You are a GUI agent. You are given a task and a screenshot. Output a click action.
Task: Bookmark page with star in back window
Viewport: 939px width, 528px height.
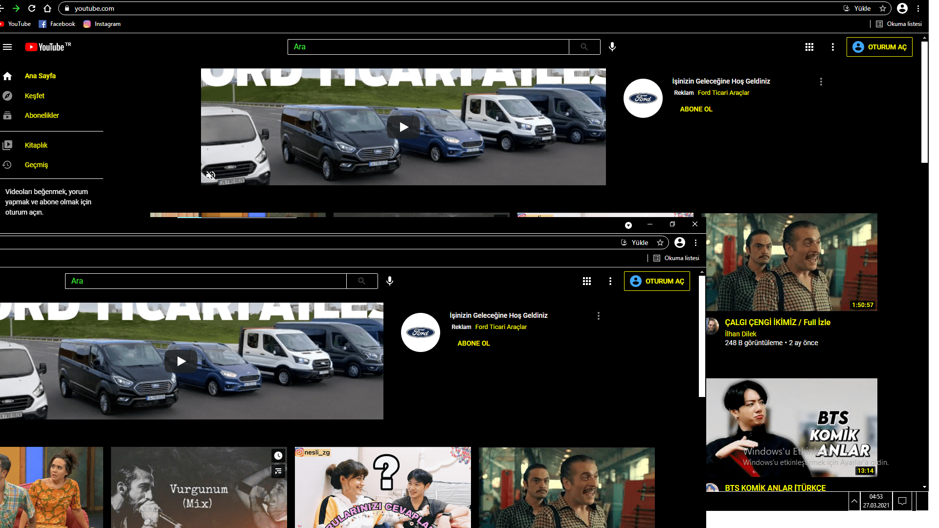[x=883, y=8]
